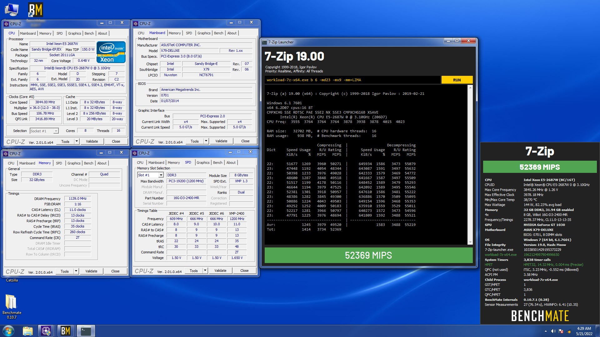The height and width of the screenshot is (337, 600).
Task: Select the CPU-Z taskbar icon
Action: [x=46, y=331]
